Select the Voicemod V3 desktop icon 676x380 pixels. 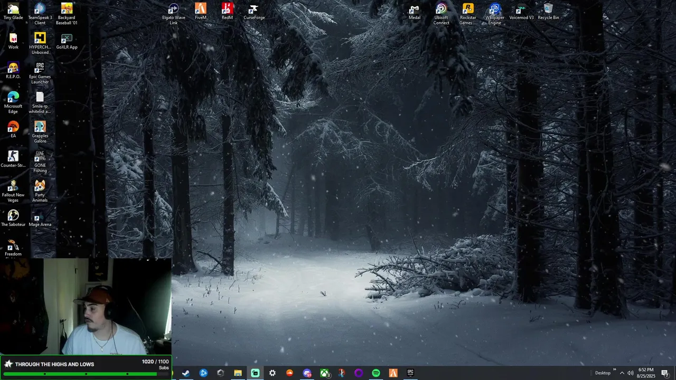pyautogui.click(x=521, y=12)
